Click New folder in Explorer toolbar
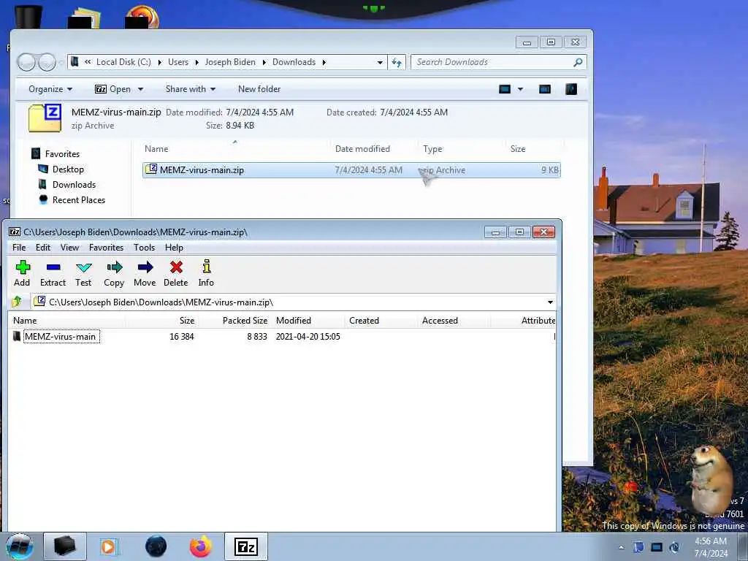Screen dimensions: 748x561 point(259,89)
